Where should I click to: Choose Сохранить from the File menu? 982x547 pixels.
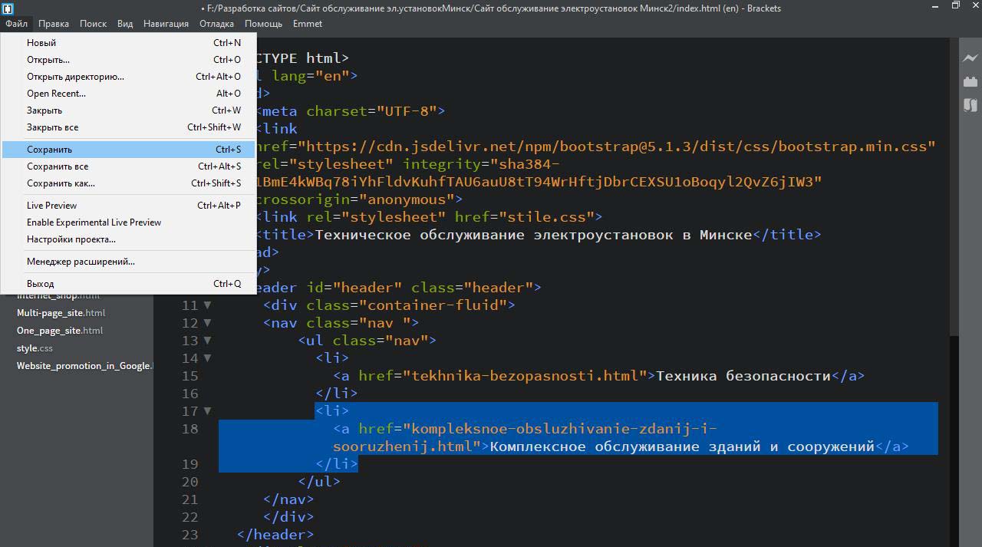point(50,150)
